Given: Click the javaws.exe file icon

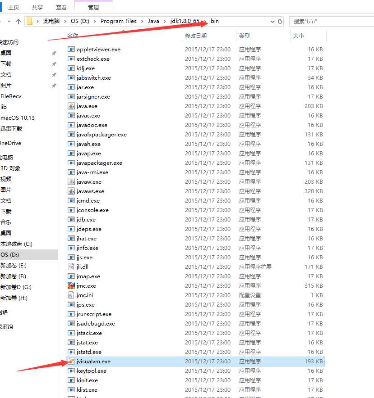Looking at the screenshot, I should pyautogui.click(x=71, y=191).
